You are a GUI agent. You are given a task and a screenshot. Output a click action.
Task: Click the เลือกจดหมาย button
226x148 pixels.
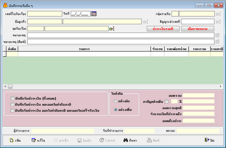click(x=198, y=29)
